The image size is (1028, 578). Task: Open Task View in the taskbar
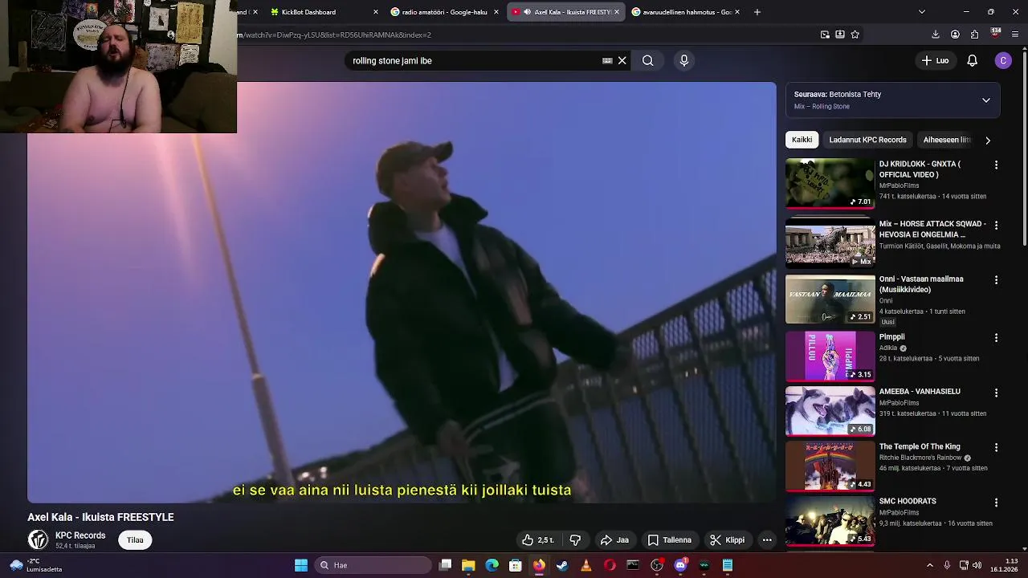pyautogui.click(x=446, y=565)
